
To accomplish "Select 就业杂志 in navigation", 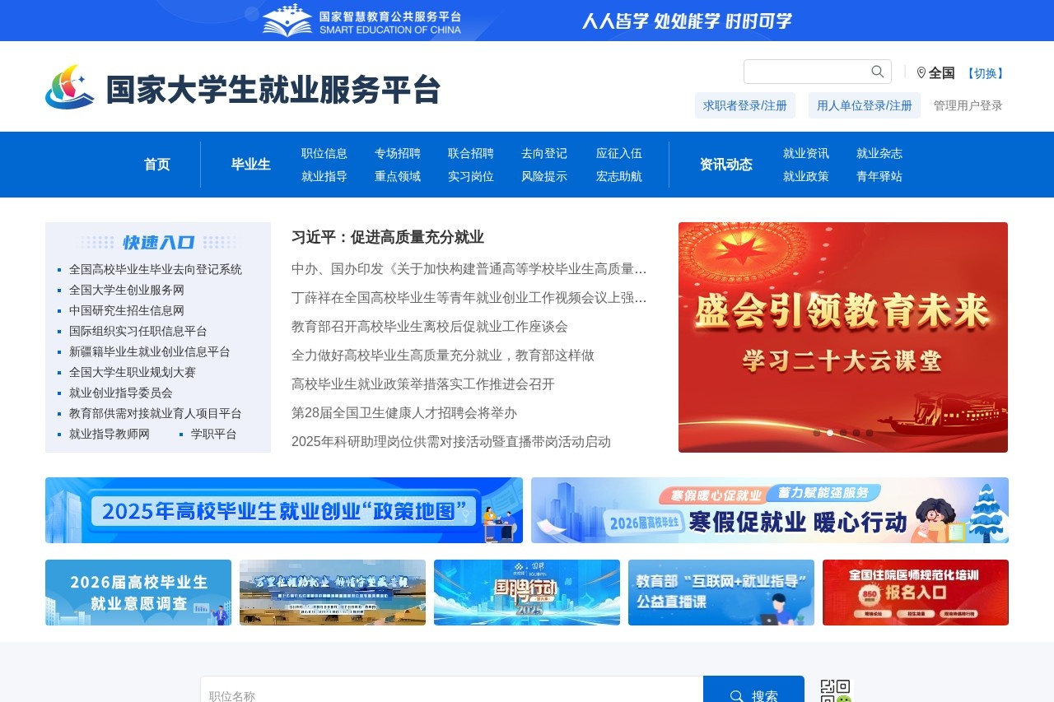I will click(x=879, y=153).
